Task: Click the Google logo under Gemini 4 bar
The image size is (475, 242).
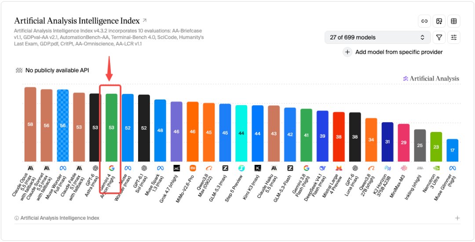Action: pyautogui.click(x=111, y=168)
